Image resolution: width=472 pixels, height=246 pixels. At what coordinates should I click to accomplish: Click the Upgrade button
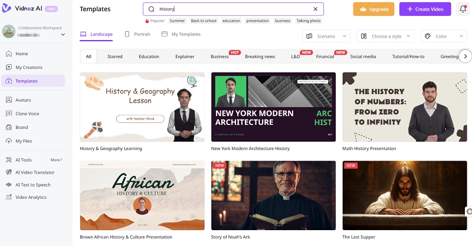point(373,9)
